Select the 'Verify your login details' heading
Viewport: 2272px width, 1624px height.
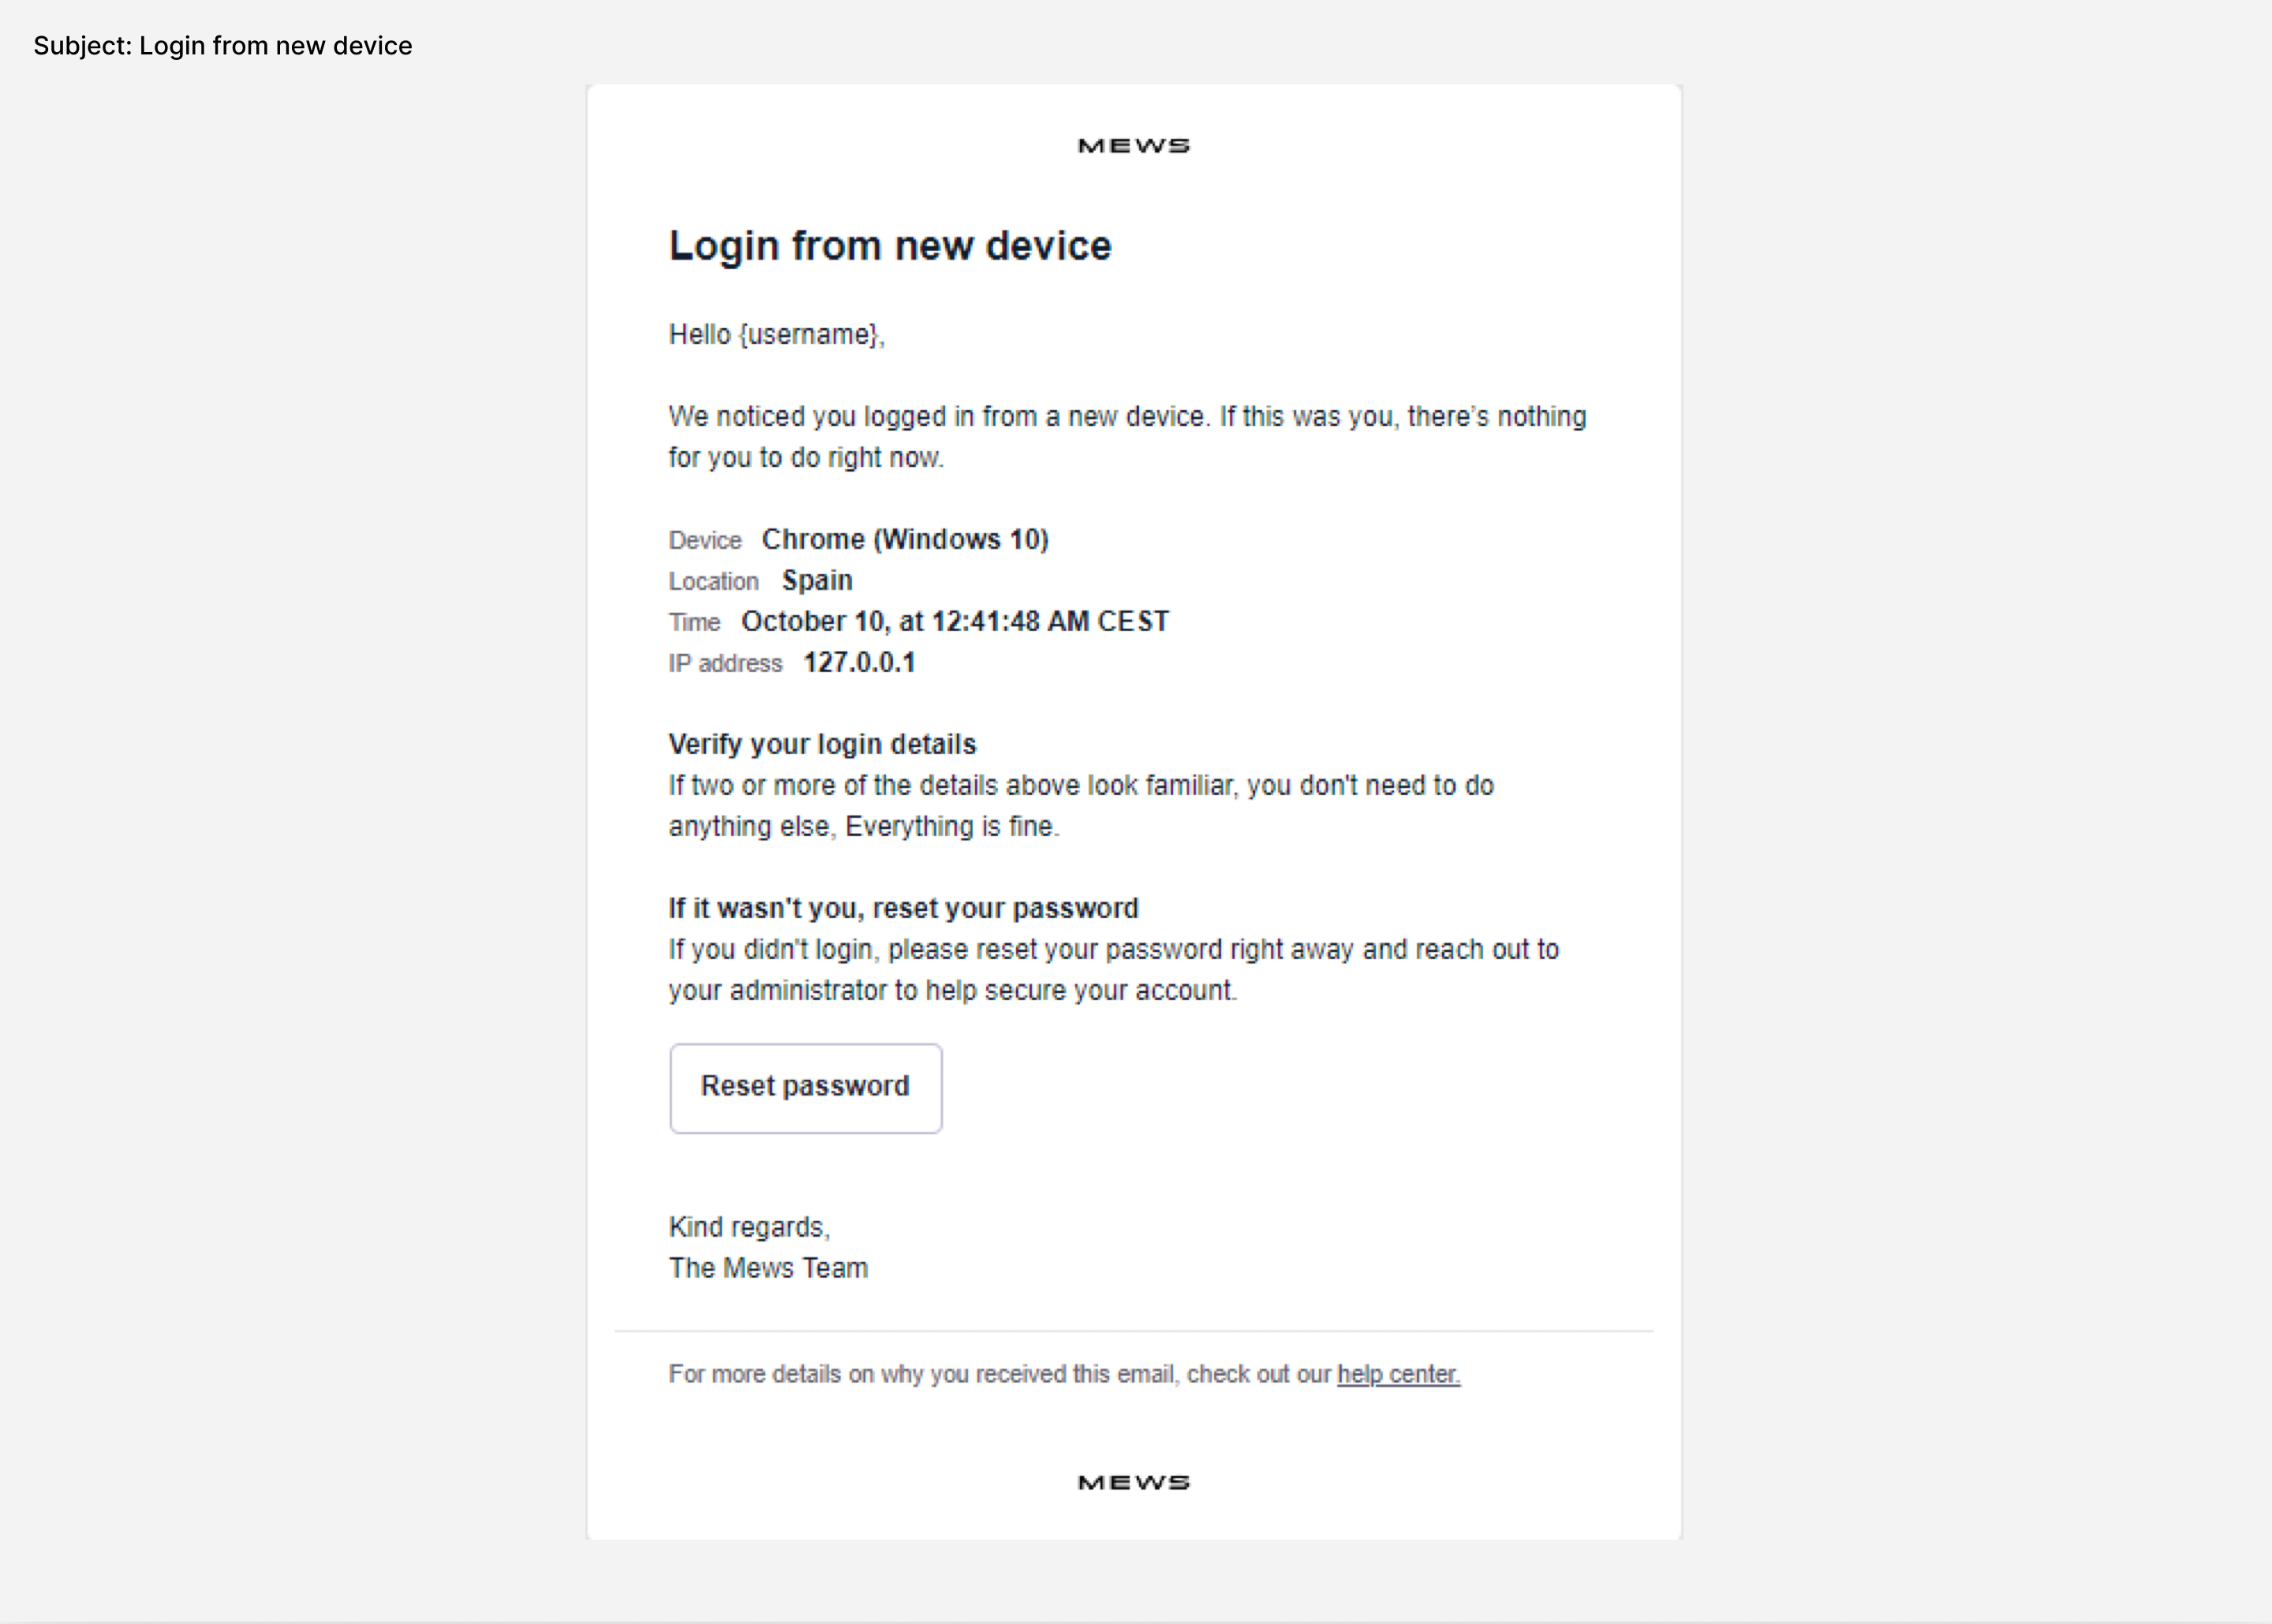822,744
